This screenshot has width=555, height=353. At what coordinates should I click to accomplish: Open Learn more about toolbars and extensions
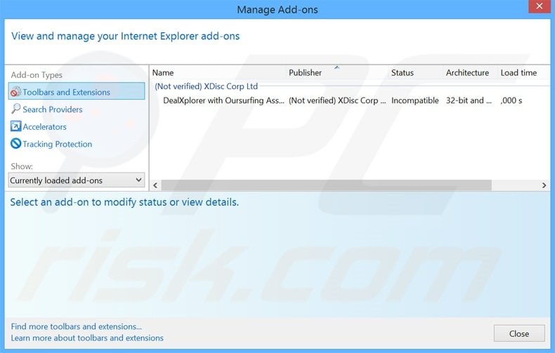pyautogui.click(x=87, y=338)
